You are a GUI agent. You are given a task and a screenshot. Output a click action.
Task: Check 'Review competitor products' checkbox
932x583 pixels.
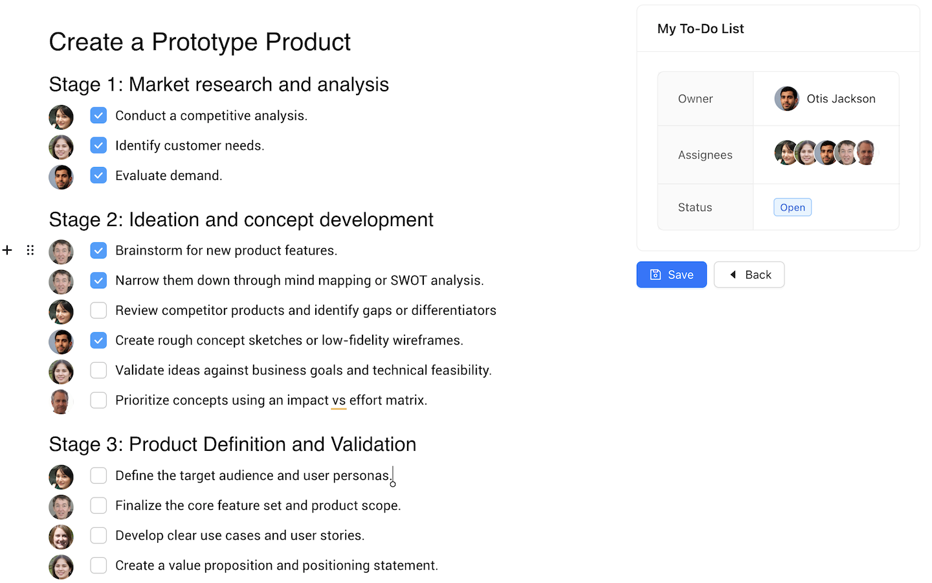98,310
